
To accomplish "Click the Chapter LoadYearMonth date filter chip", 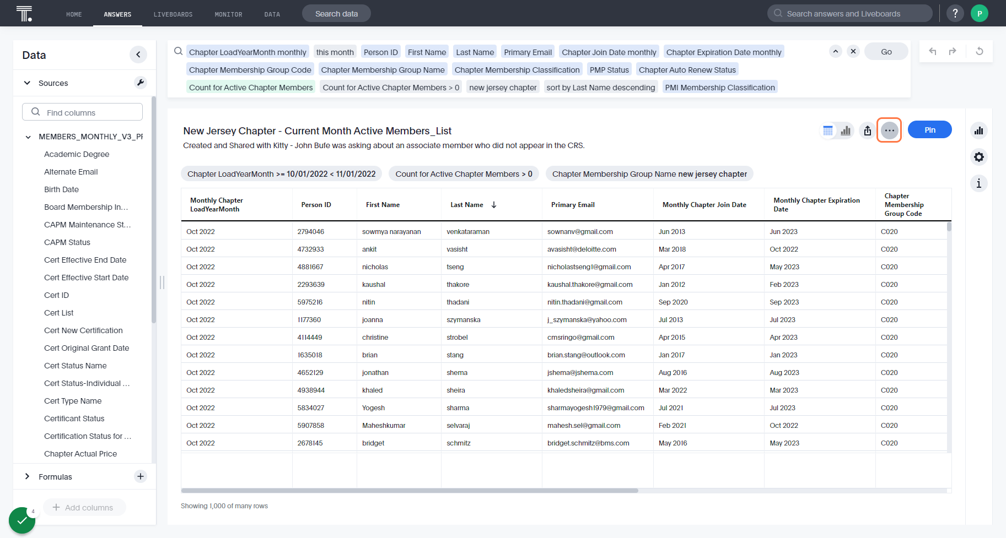I will pyautogui.click(x=281, y=174).
